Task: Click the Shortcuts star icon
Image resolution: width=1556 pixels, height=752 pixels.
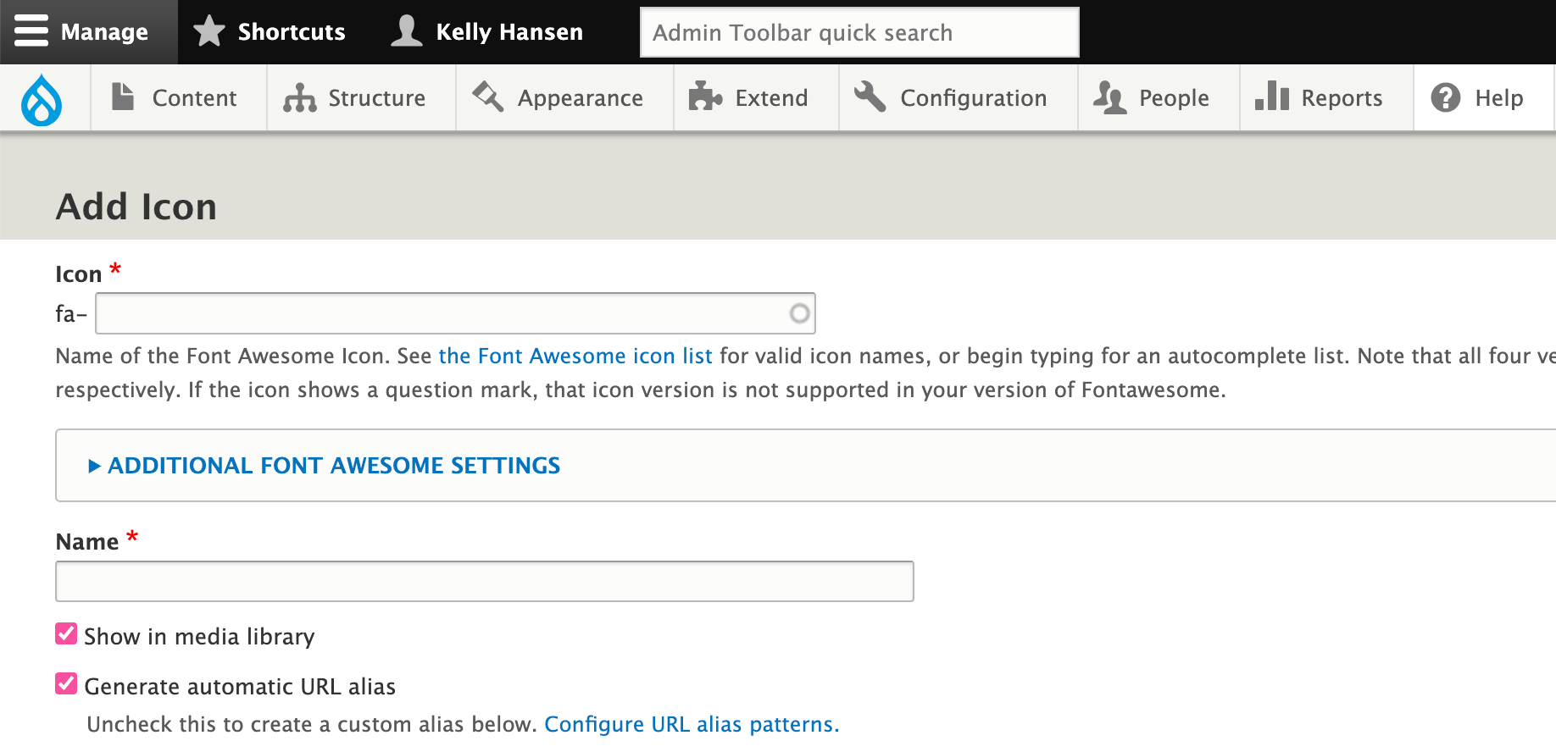Action: pos(208,31)
